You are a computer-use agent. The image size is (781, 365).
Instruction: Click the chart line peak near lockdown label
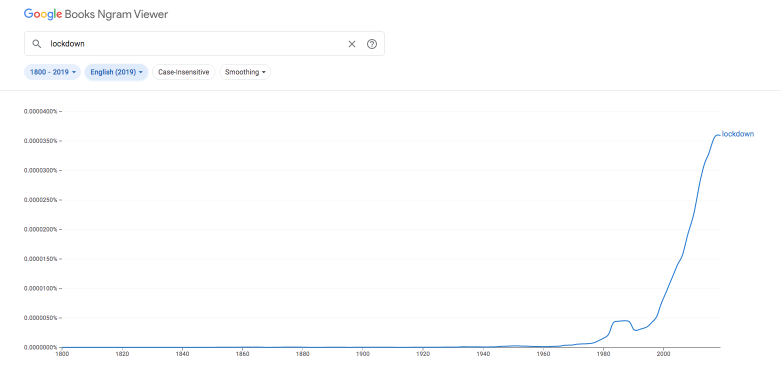[x=717, y=135]
